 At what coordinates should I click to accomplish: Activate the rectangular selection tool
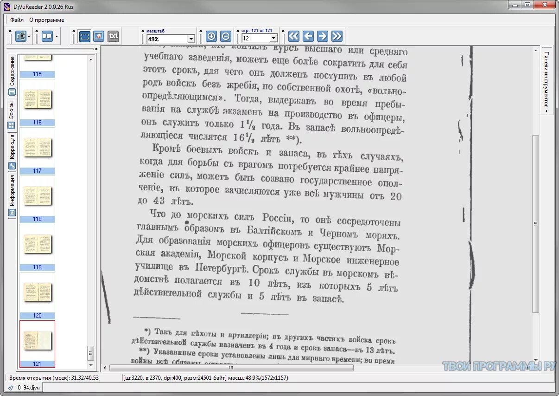84,36
